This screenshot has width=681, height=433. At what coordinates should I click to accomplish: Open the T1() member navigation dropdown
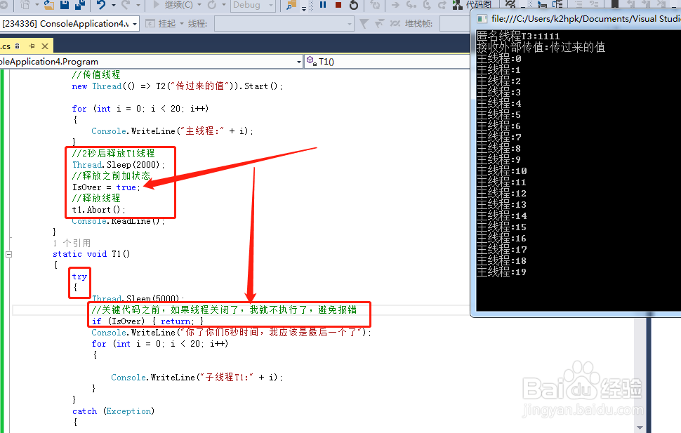coord(387,62)
